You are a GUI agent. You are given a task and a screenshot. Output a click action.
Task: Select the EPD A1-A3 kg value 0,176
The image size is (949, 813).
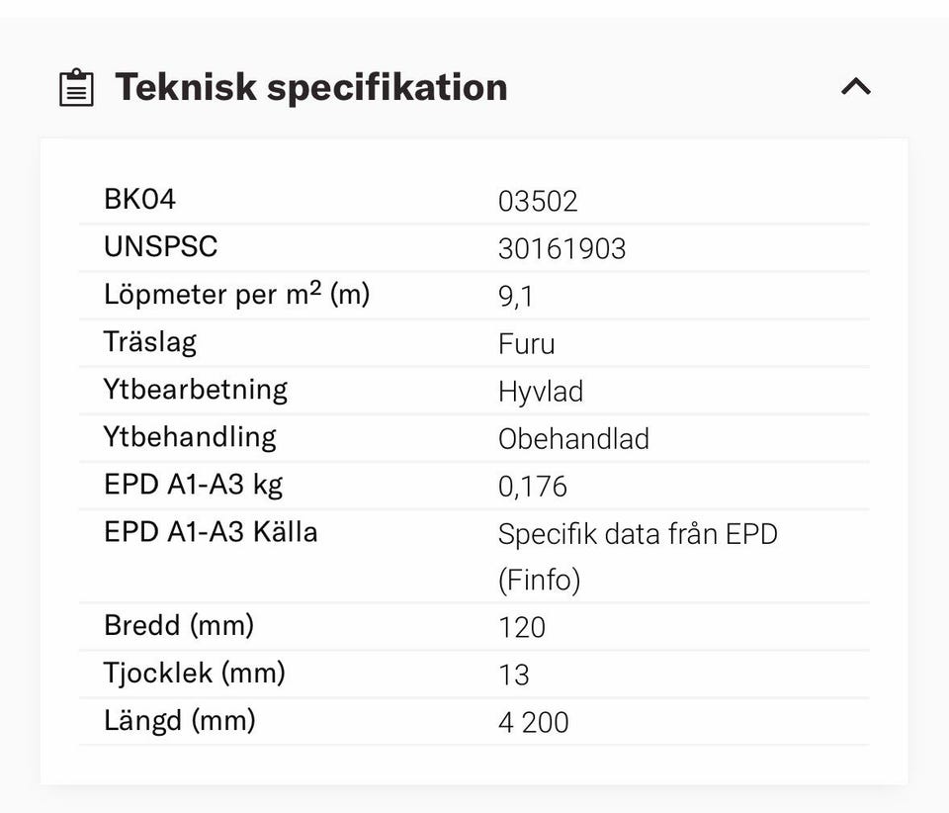(533, 487)
